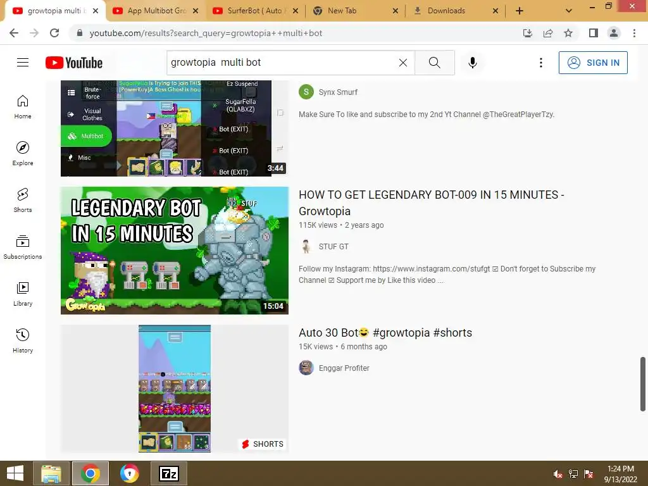Open Chrome profile avatar
The height and width of the screenshot is (486, 648).
point(614,33)
